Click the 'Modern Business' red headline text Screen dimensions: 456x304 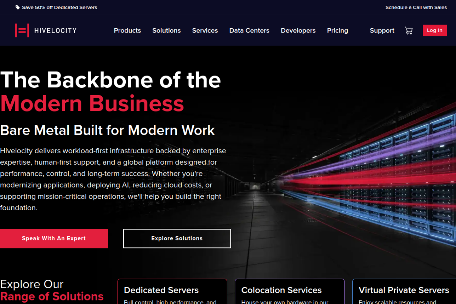point(92,104)
